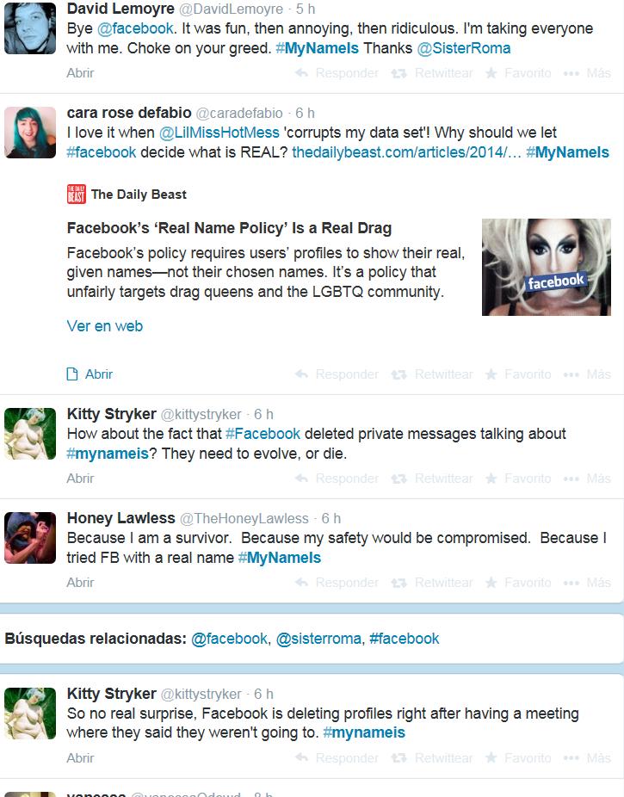This screenshot has width=624, height=797.
Task: Open the Ver en web link
Action: coord(105,326)
